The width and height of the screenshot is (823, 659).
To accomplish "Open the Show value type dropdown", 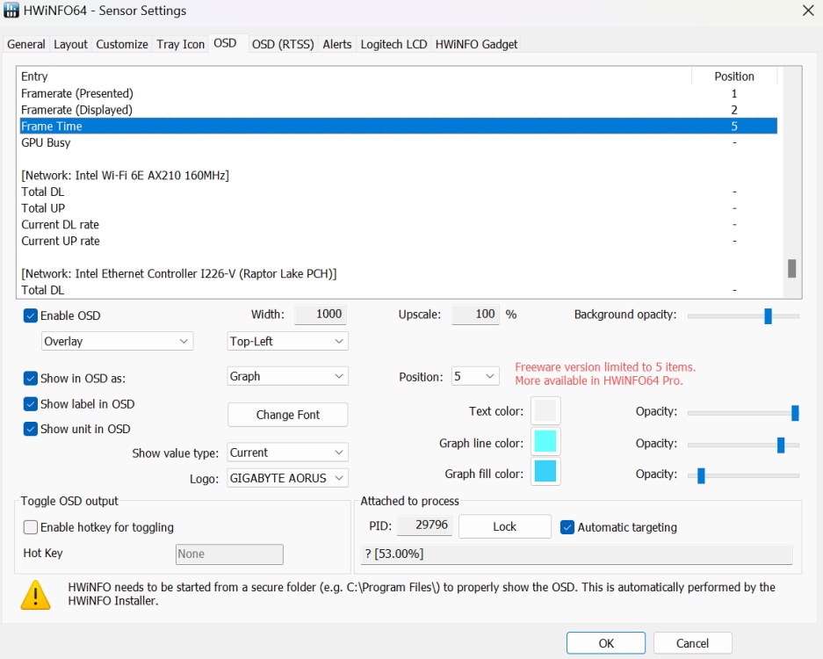I will (x=287, y=452).
